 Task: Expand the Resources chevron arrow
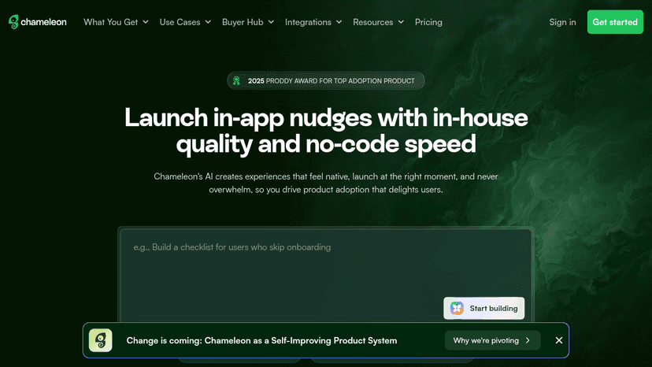(x=401, y=22)
